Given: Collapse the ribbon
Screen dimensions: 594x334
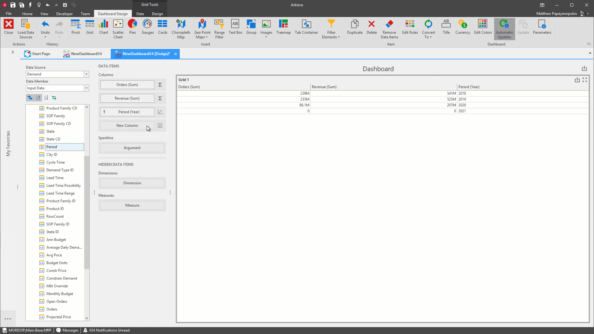Looking at the screenshot, I should (589, 44).
